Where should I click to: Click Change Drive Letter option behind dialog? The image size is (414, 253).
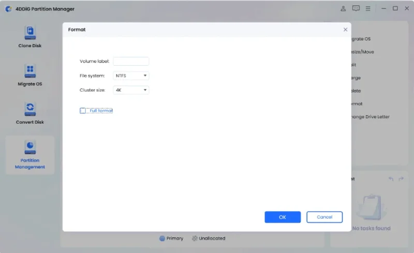tap(371, 117)
